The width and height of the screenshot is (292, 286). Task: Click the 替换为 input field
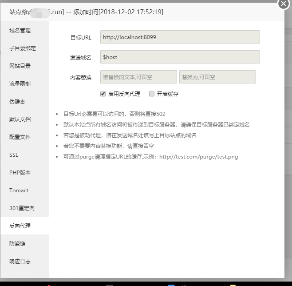click(x=217, y=77)
